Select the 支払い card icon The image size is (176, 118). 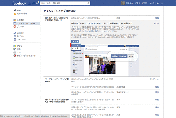15,52
